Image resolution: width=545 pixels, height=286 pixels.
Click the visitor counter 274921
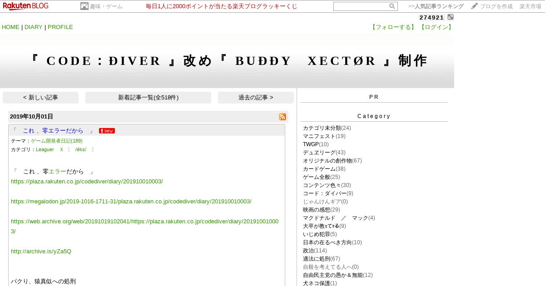coord(431,17)
